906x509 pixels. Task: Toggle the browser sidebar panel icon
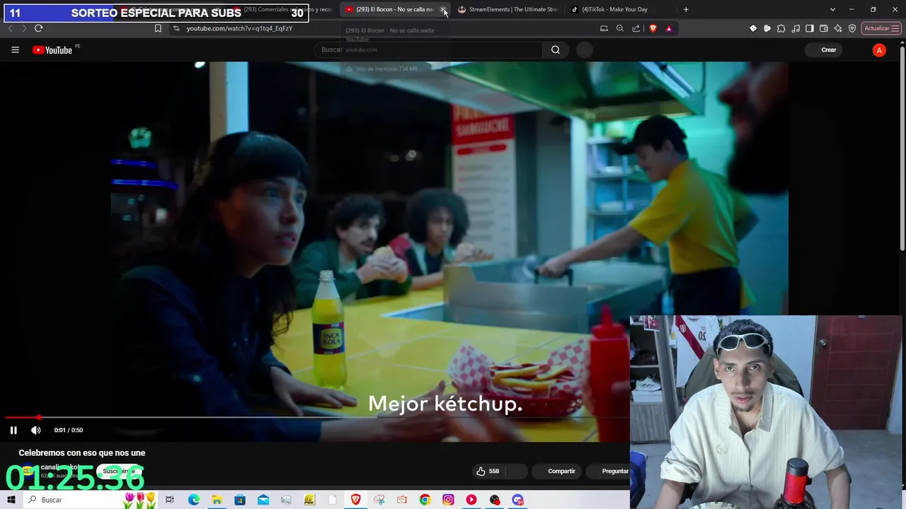[x=810, y=28]
